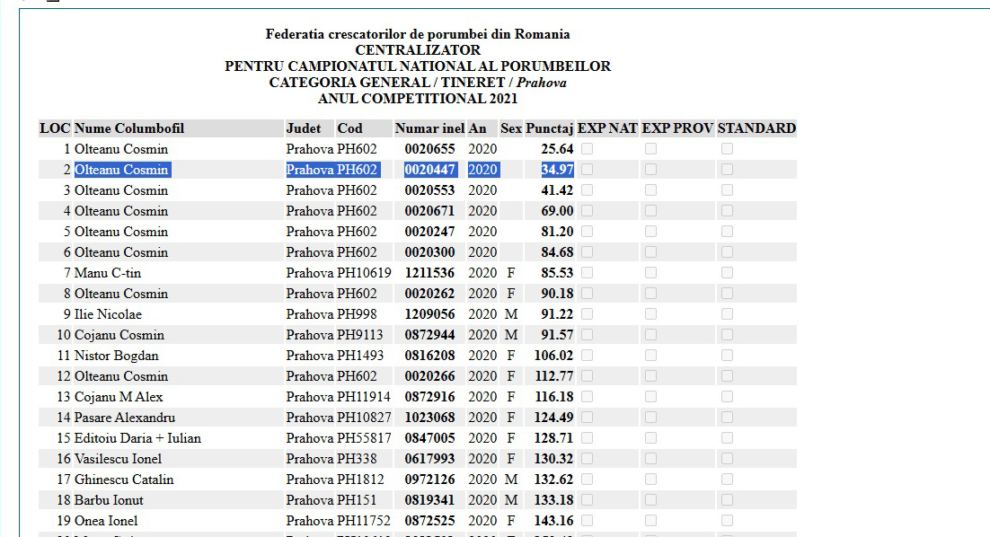Viewport: 990px width, 537px height.
Task: Click the name Editoiu Daria + Iulian
Action: [x=137, y=438]
